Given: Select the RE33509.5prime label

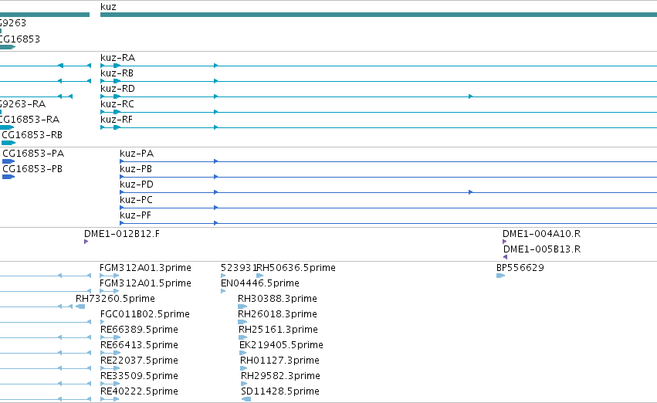Looking at the screenshot, I should (139, 377).
